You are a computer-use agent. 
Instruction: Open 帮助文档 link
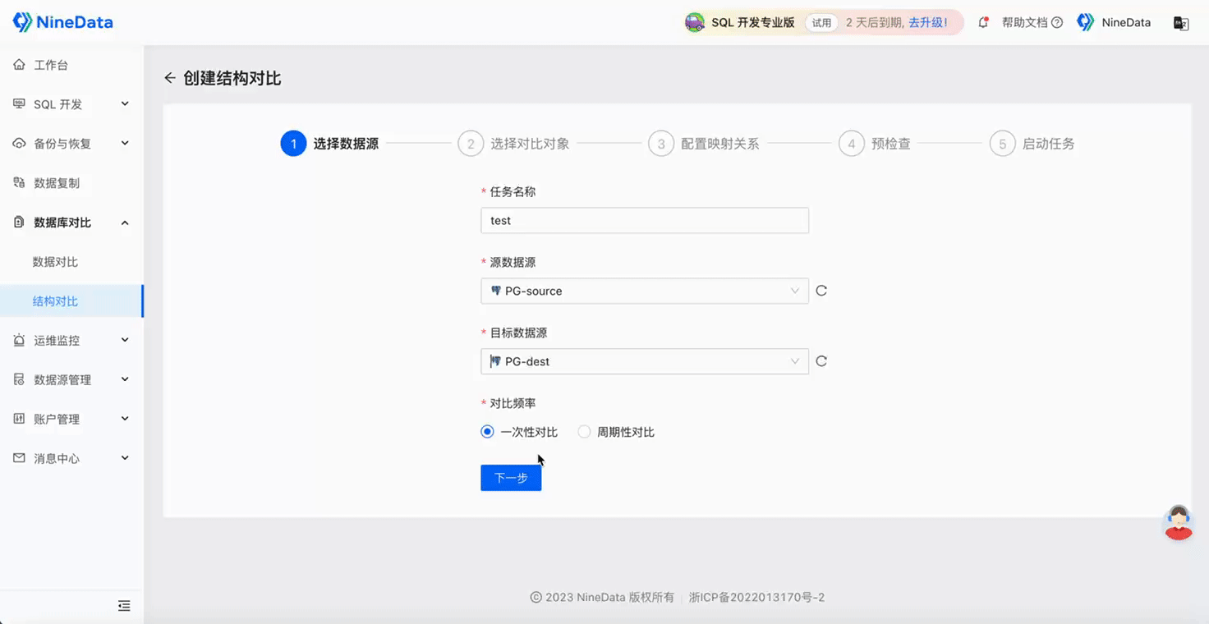click(x=1025, y=23)
